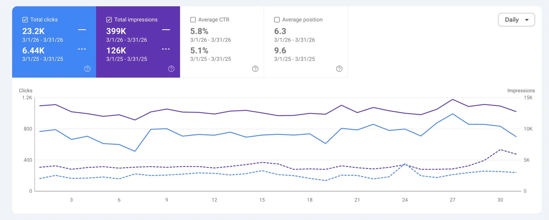Click solid line legend on Total clicks card

82,30
